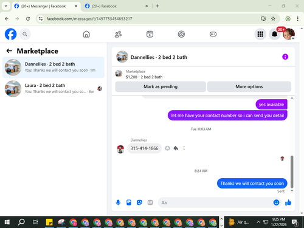Viewport: 304px width, 228px height.
Task: Open Chrome profile icon
Action: (x=288, y=19)
